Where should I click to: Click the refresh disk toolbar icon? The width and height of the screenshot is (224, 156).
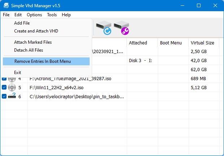103,28
